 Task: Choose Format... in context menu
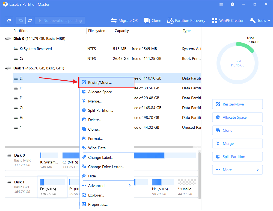106,139
